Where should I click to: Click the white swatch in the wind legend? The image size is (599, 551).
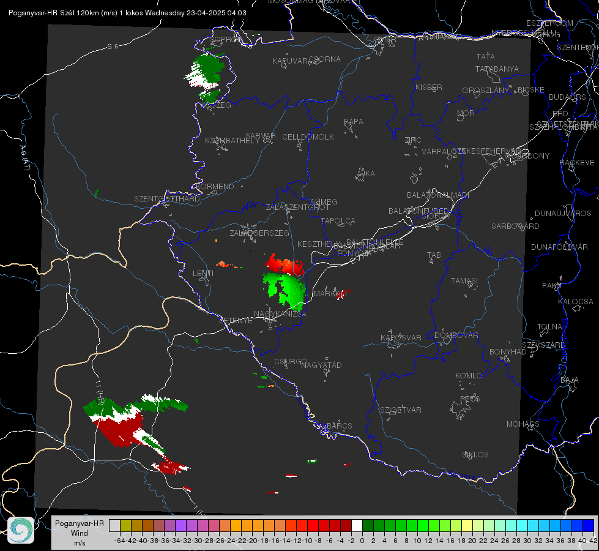tap(357, 525)
